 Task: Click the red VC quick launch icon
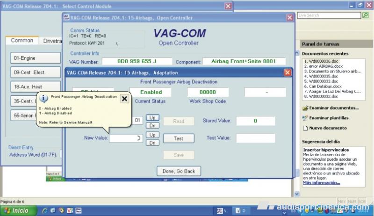(70, 210)
